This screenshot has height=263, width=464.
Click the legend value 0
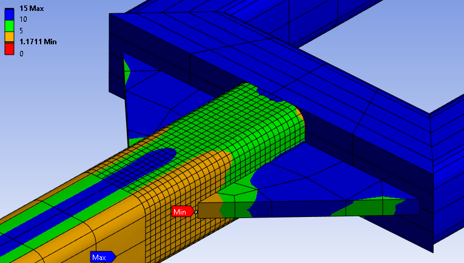click(21, 53)
